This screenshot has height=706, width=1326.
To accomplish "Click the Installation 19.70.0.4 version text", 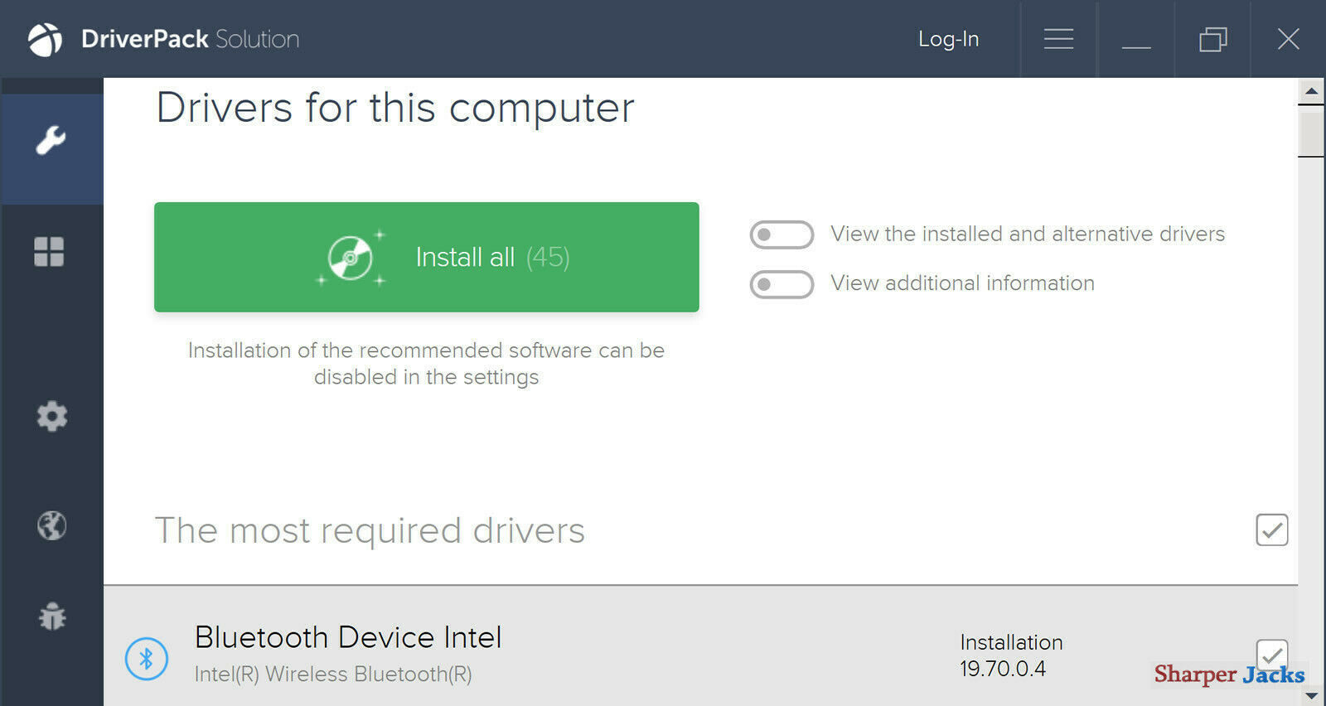I will (x=1011, y=655).
